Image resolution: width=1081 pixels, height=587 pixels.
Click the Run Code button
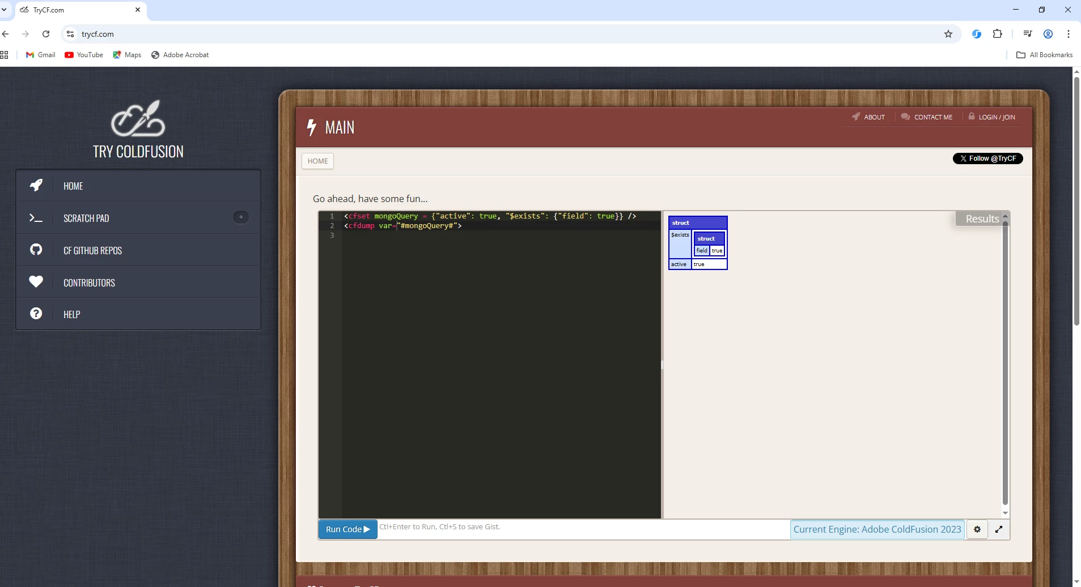pyautogui.click(x=347, y=529)
